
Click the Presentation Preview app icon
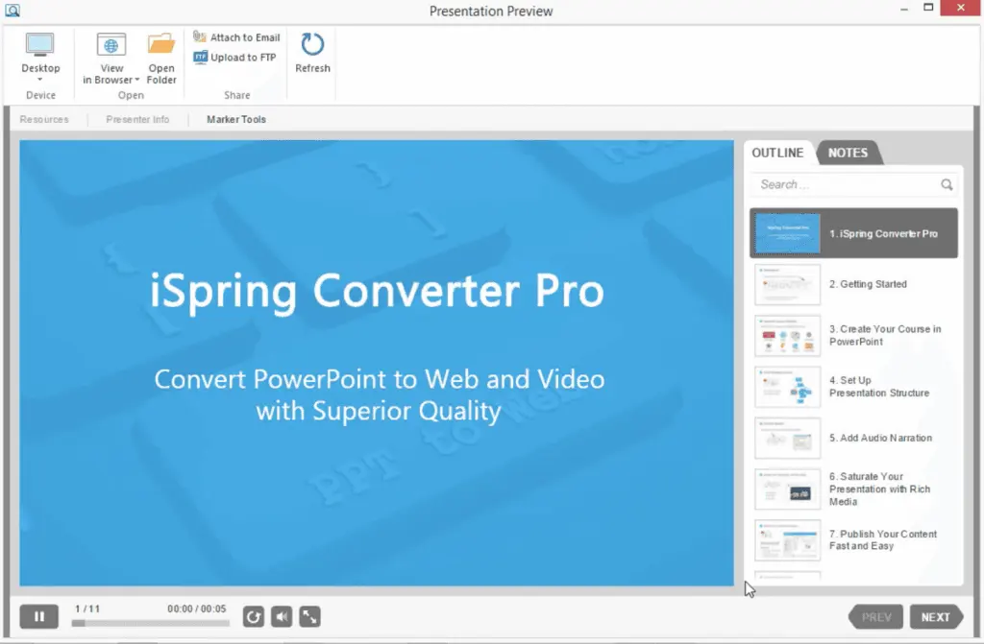(x=12, y=10)
